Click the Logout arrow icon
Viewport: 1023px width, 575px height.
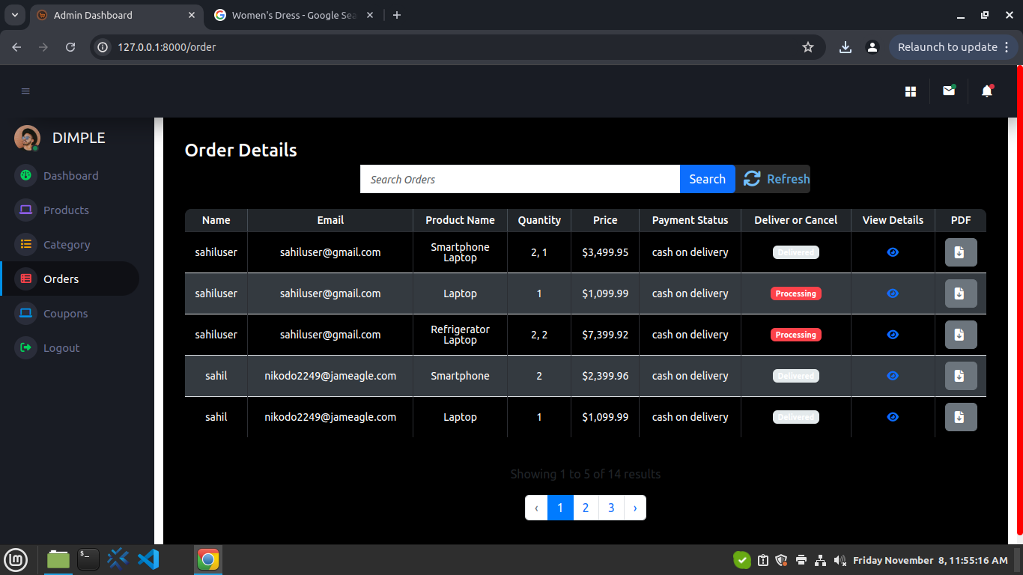click(25, 347)
